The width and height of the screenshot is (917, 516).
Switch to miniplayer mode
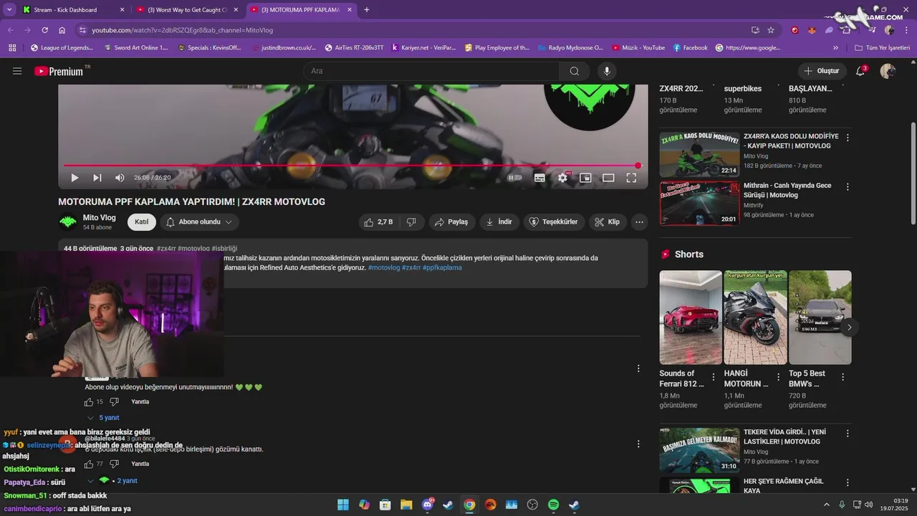tap(585, 178)
